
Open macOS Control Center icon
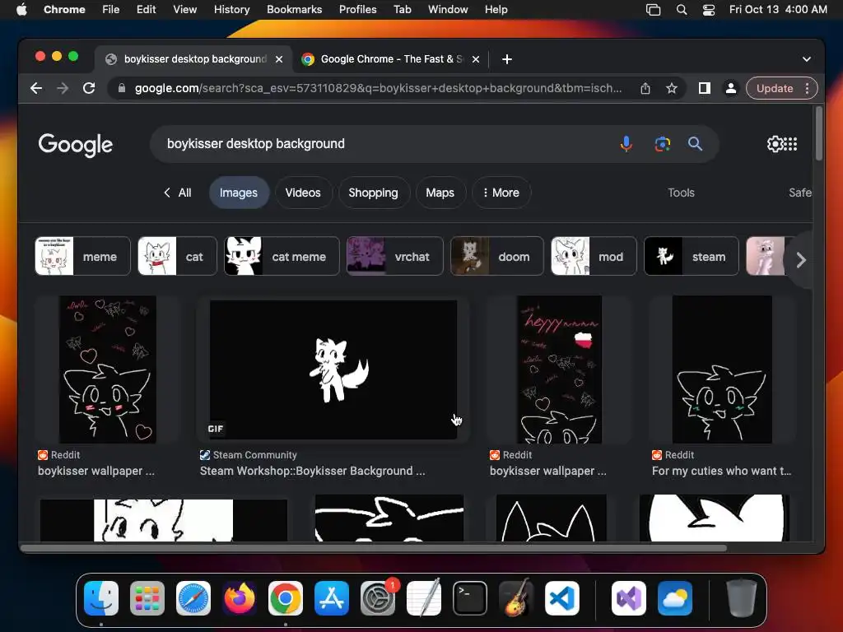709,10
